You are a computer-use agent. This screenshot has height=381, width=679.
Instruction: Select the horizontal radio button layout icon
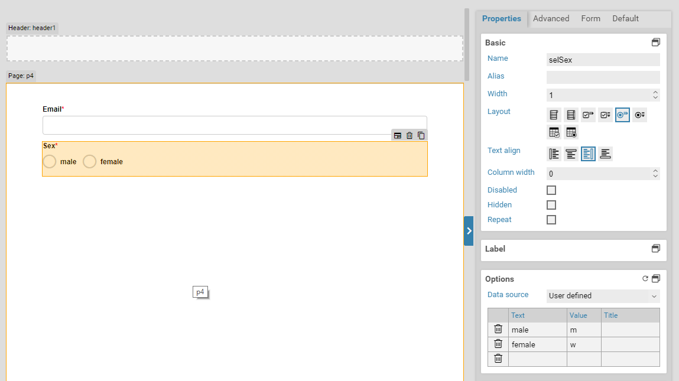[x=622, y=115]
